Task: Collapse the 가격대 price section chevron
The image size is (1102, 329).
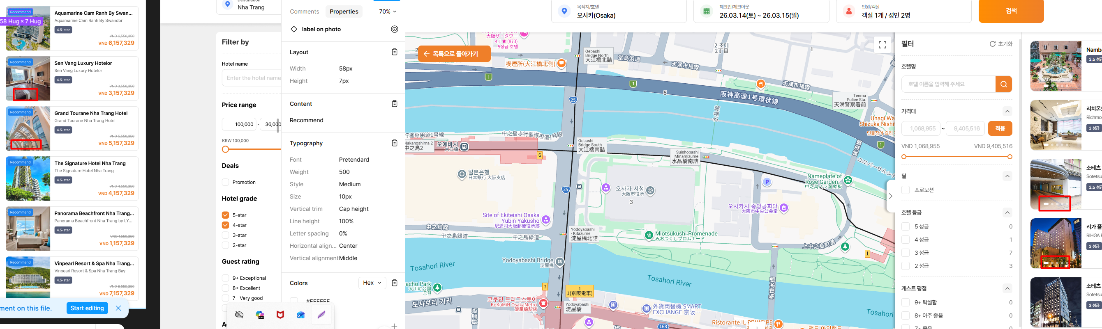Action: [1007, 111]
